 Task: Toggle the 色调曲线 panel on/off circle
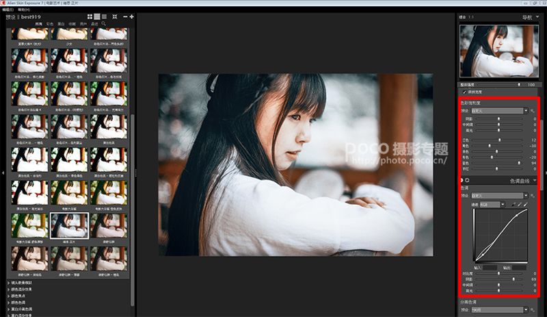461,180
